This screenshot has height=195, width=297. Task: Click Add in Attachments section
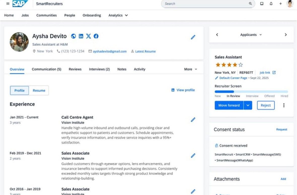283,179
